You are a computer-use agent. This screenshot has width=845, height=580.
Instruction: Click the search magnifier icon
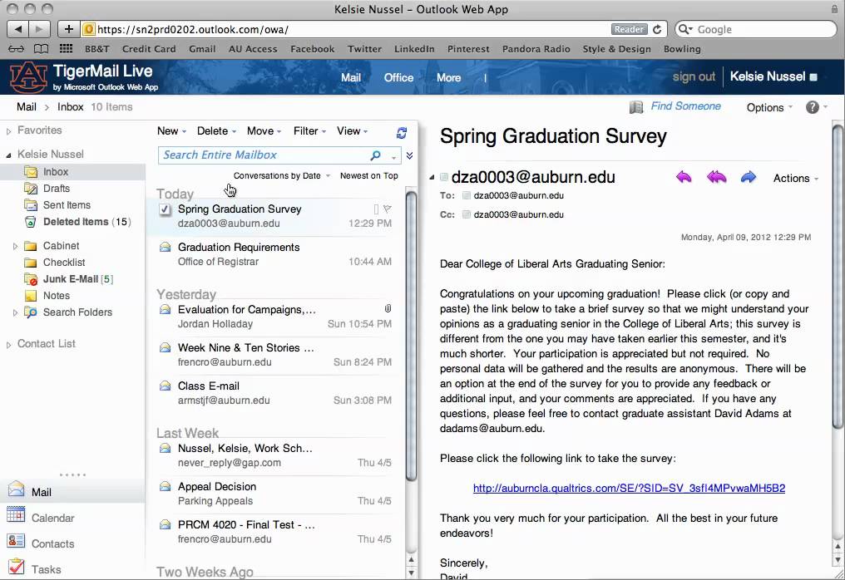(376, 155)
